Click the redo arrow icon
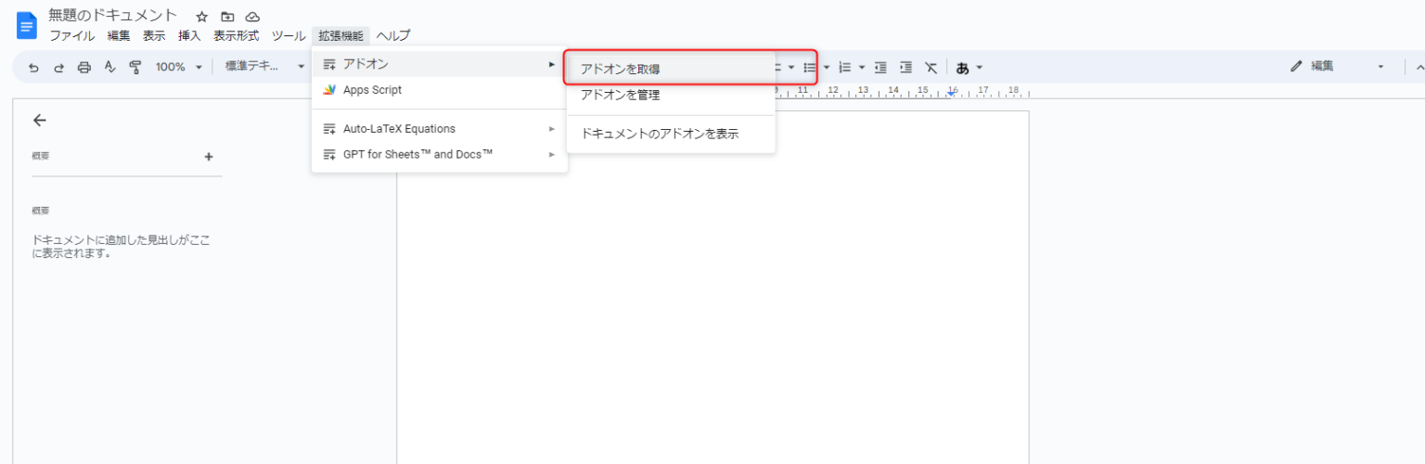 coord(59,68)
